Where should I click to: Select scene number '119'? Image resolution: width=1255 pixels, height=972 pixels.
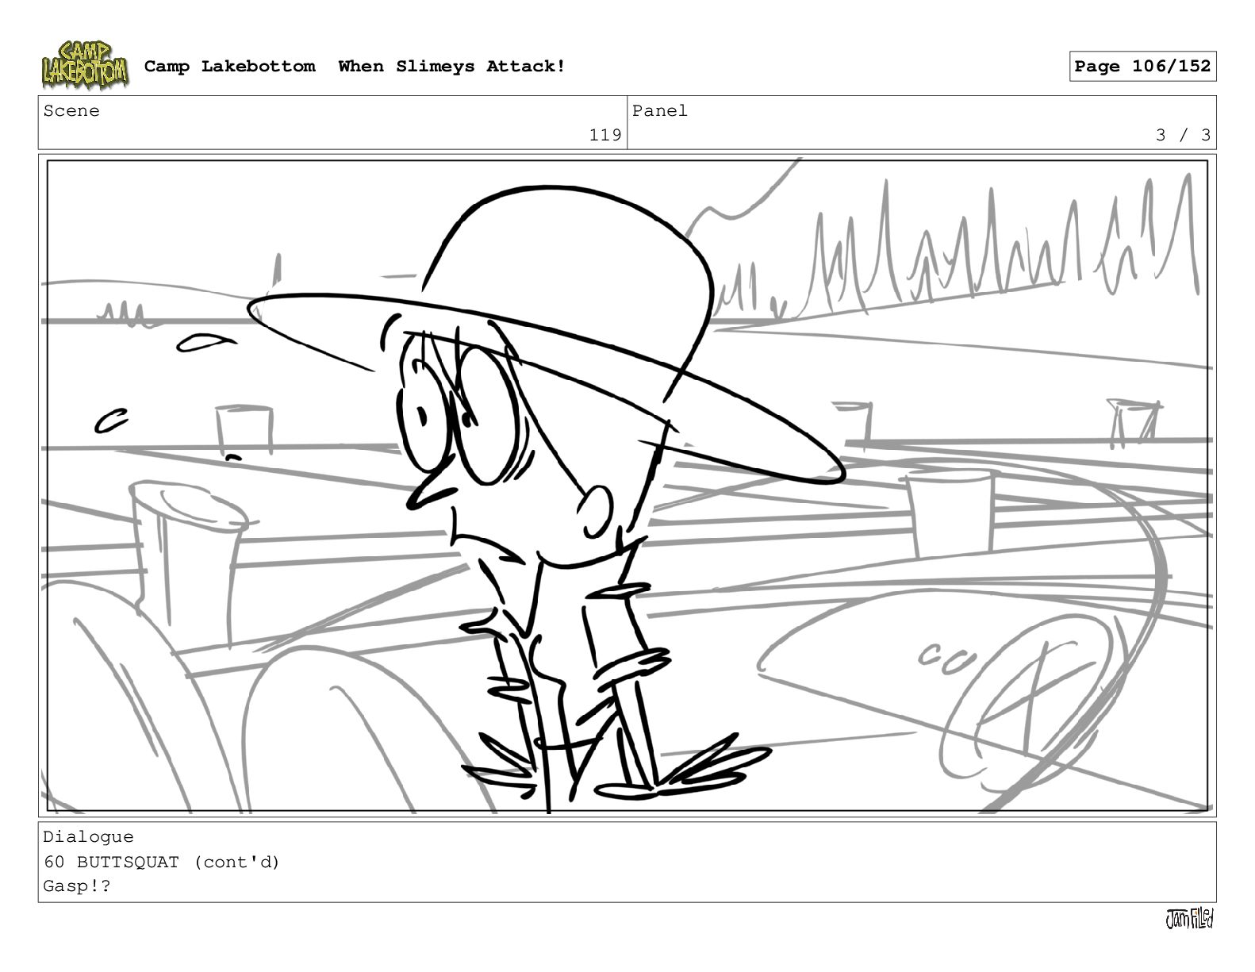[605, 136]
